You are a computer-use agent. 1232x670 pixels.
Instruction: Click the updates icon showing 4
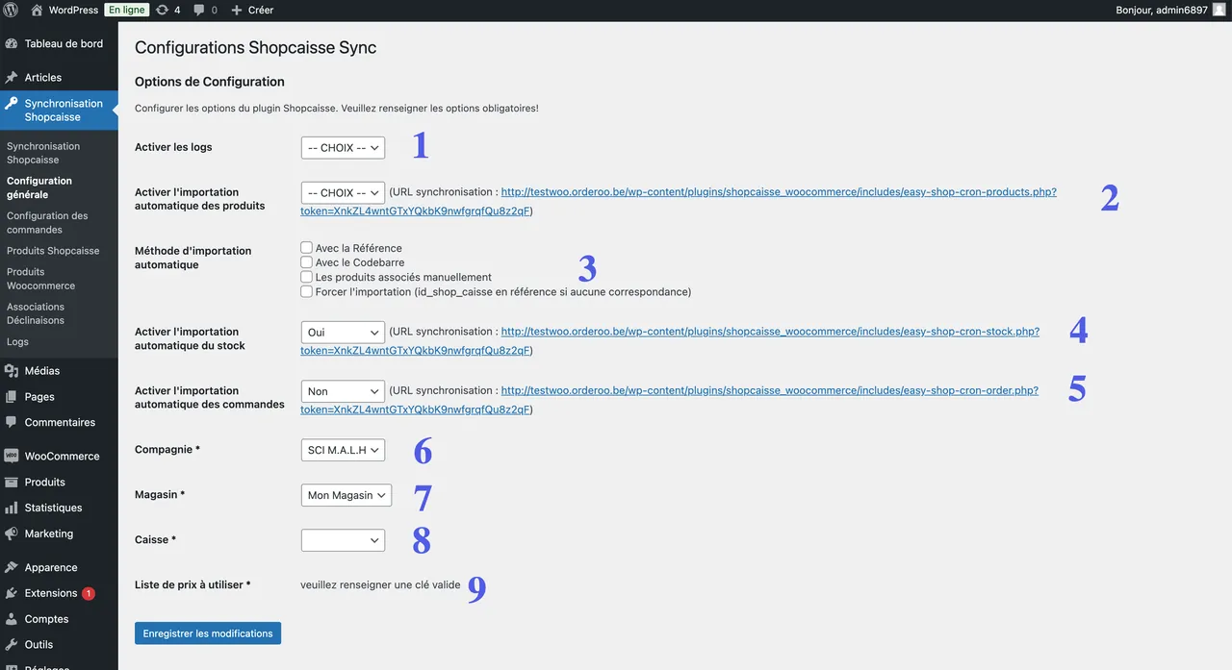coord(164,10)
